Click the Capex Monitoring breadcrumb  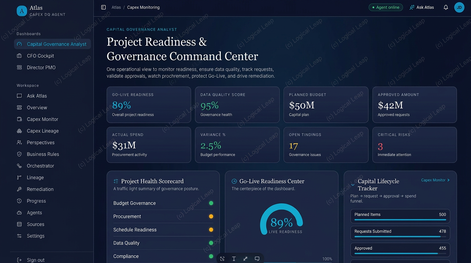pos(143,7)
